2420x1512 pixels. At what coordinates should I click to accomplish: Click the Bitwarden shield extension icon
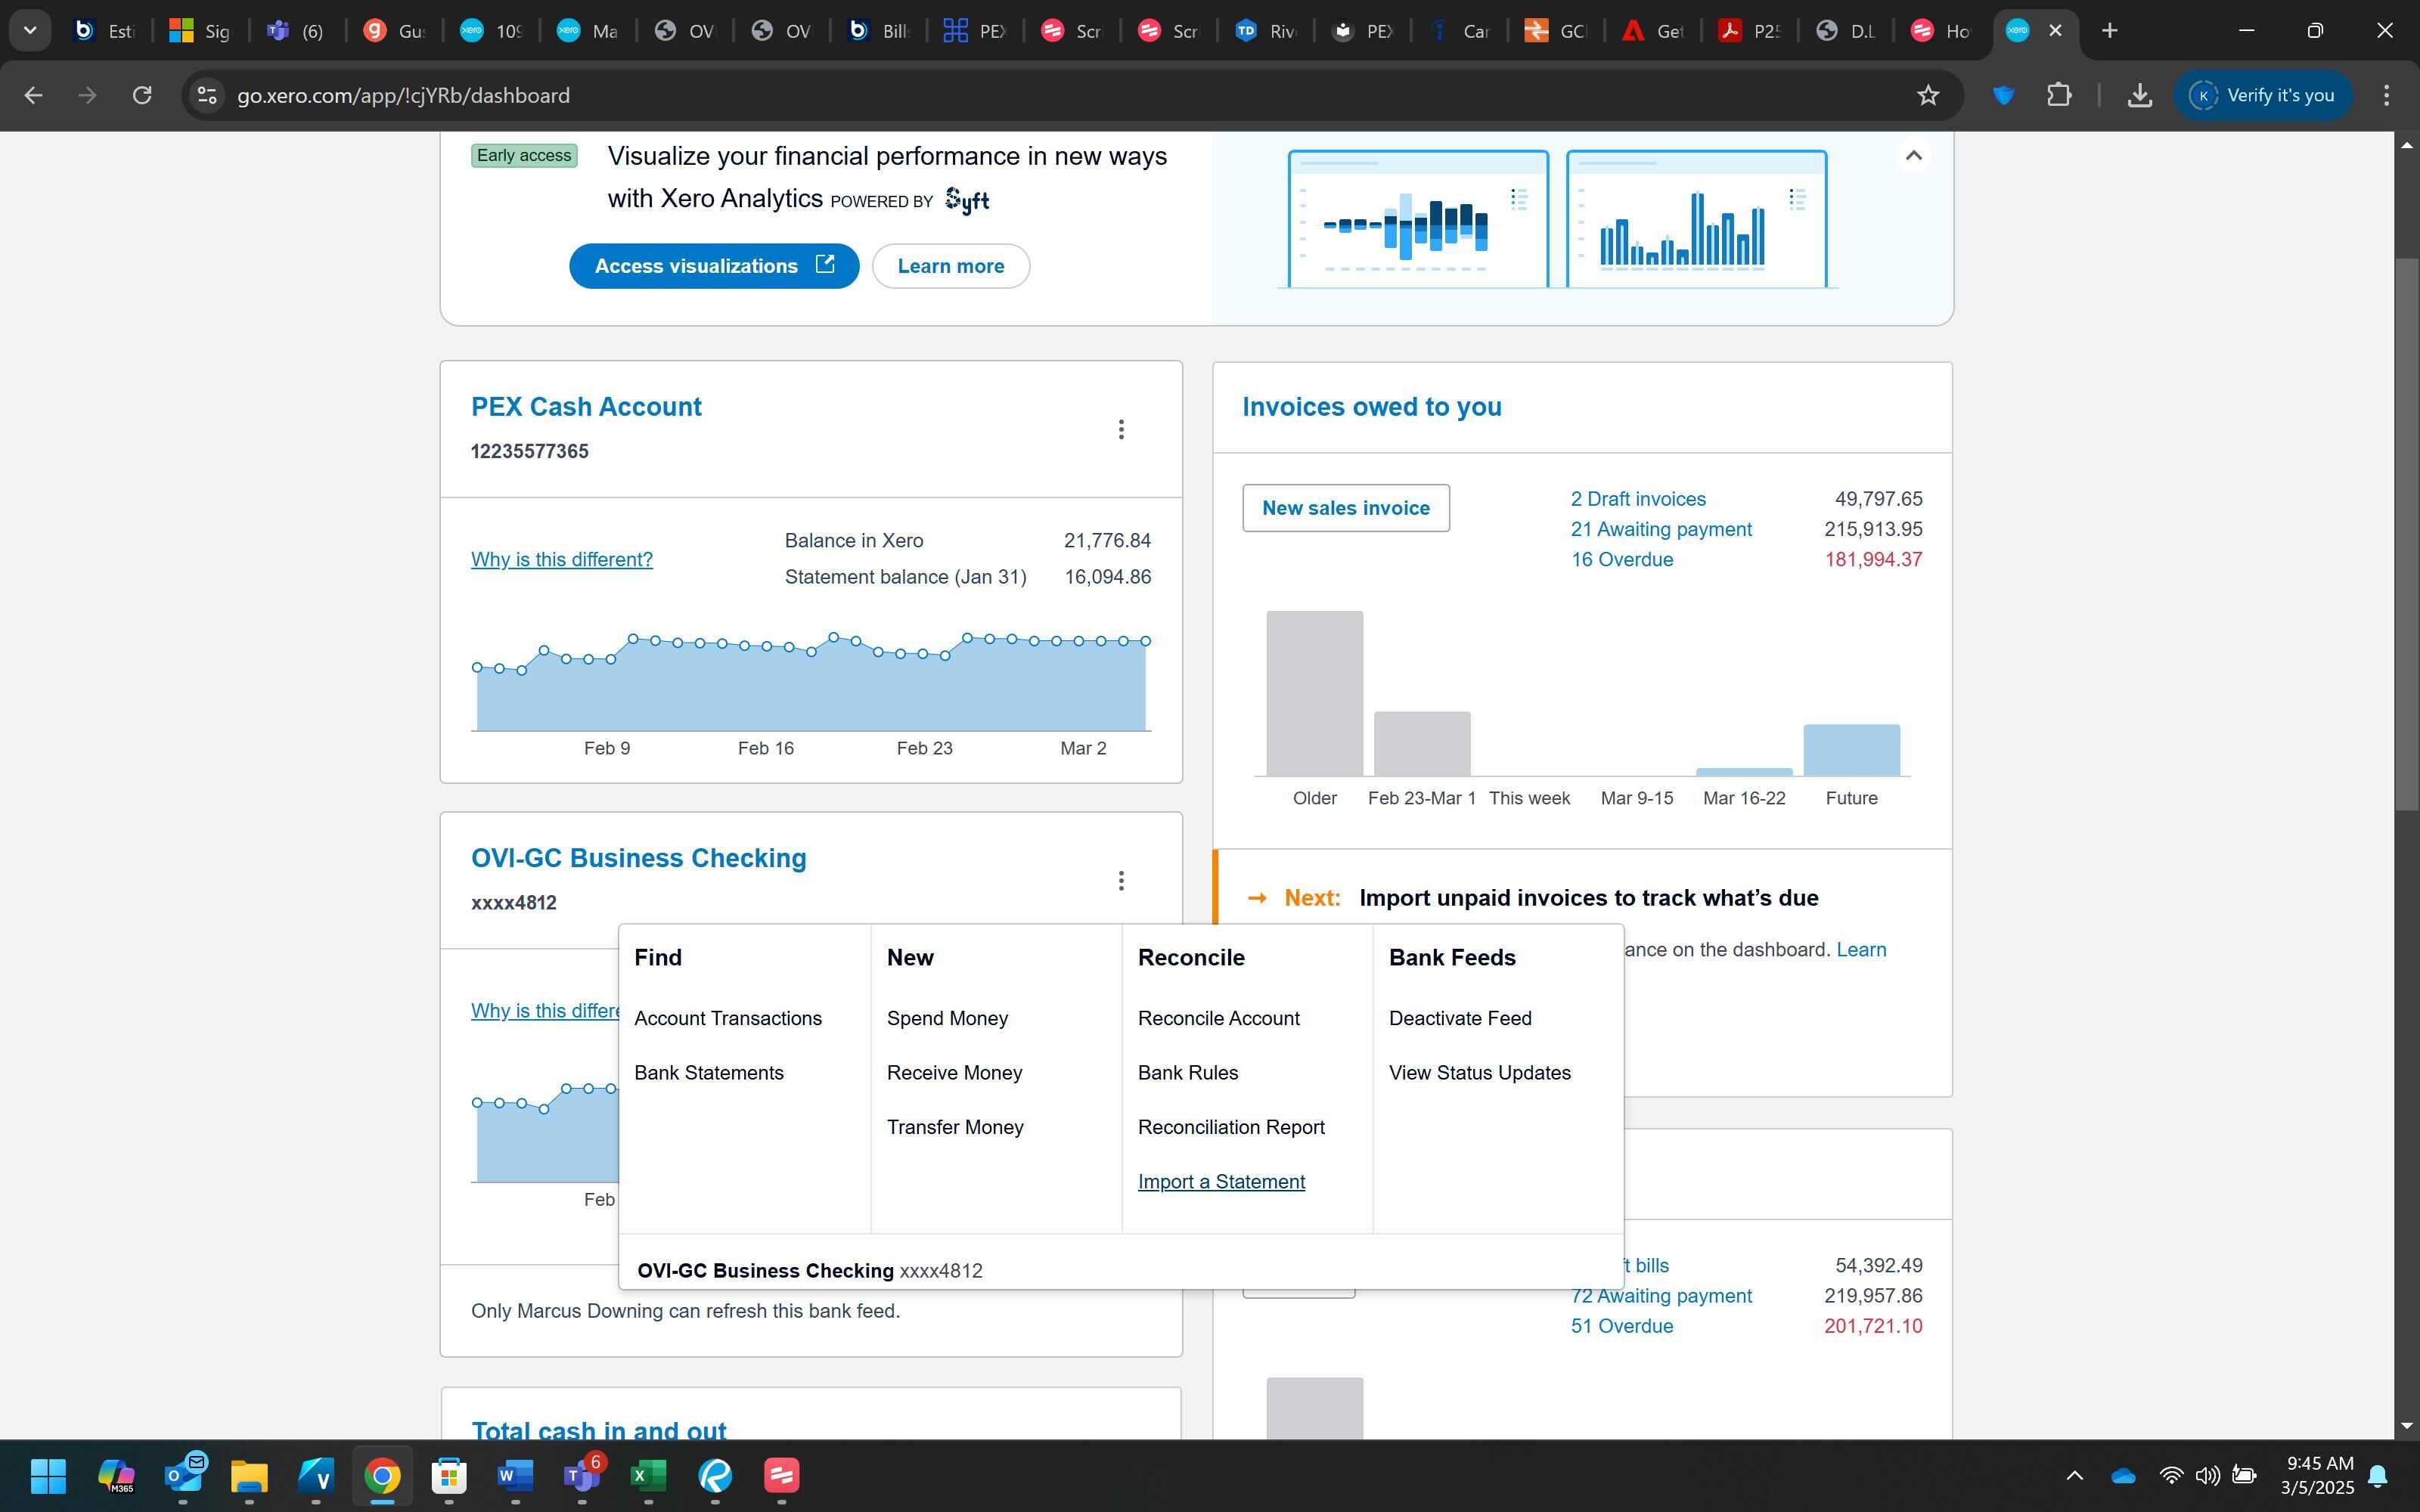pos(2003,95)
